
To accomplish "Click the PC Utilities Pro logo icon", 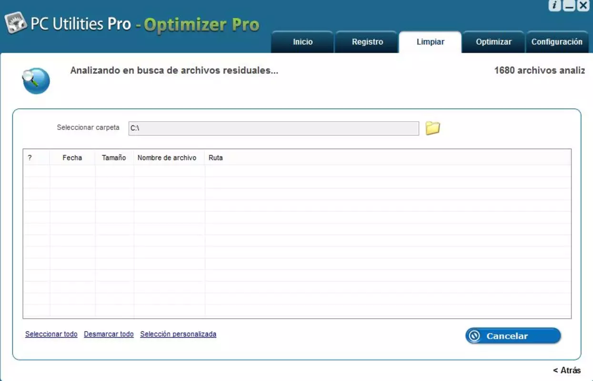I will (x=16, y=23).
